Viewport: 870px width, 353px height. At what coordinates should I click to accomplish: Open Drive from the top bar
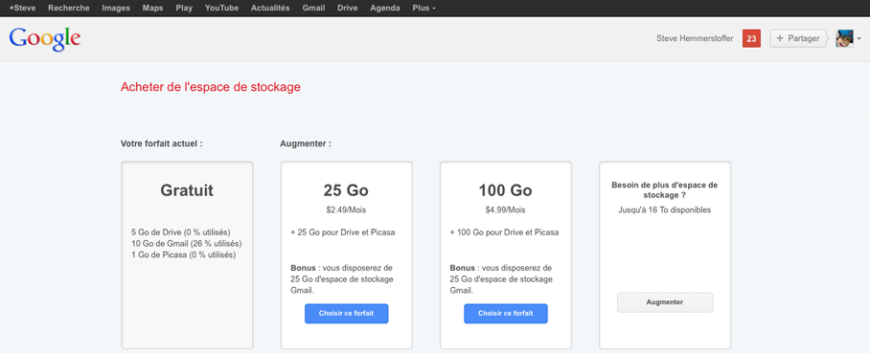click(348, 9)
